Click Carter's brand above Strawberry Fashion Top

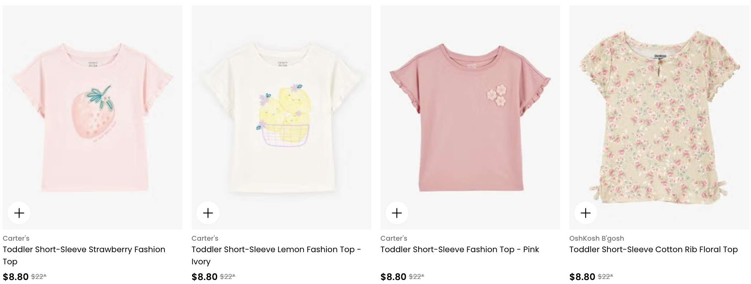pos(16,238)
